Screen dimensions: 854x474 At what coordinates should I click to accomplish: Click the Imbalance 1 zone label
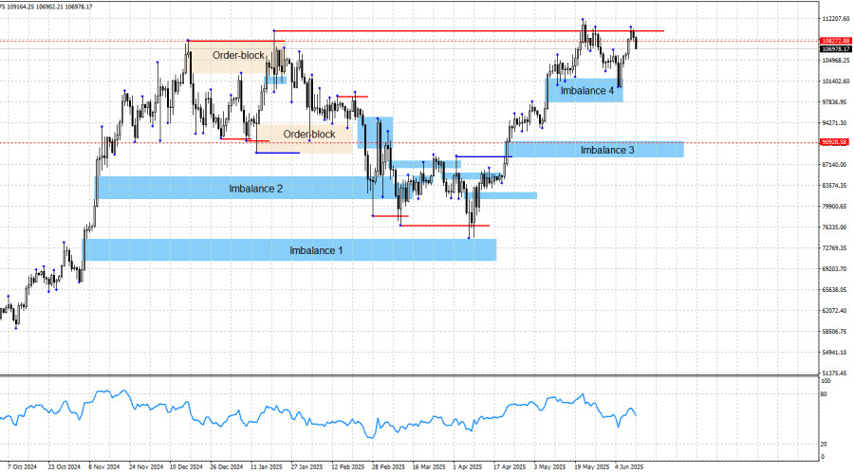pyautogui.click(x=316, y=250)
